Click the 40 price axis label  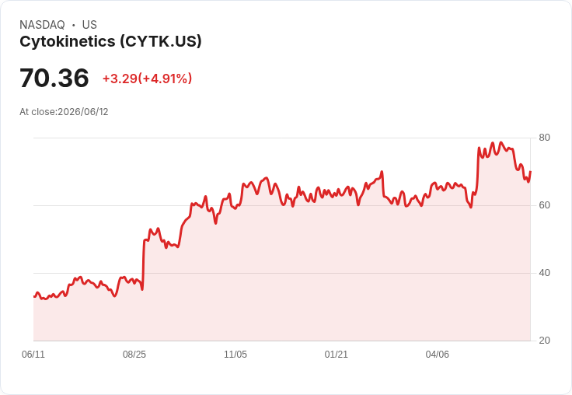[x=544, y=273]
